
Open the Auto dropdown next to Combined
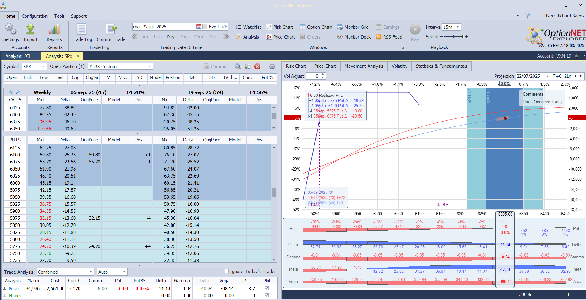pos(124,272)
